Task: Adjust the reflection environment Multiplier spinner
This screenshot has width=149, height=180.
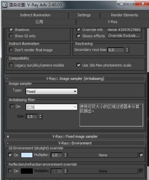Action: pyautogui.click(x=66, y=171)
